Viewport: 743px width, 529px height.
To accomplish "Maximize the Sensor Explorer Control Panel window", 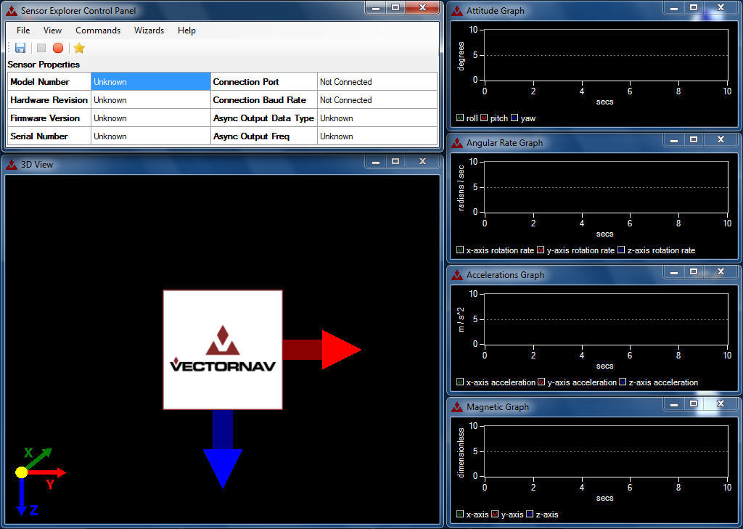I will pos(395,7).
